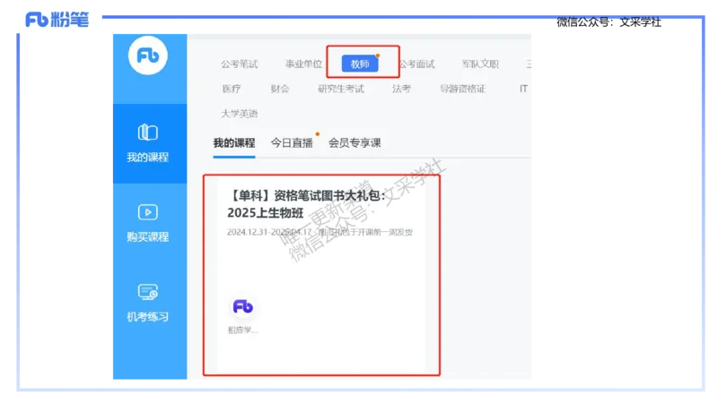Open the 资格笔试图书大礼包 course title

pos(306,204)
